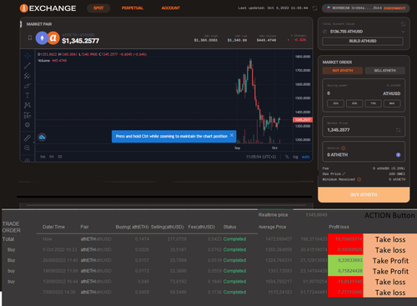Click the Average Price column header
Image resolution: width=417 pixels, height=306 pixels.
coord(272,227)
